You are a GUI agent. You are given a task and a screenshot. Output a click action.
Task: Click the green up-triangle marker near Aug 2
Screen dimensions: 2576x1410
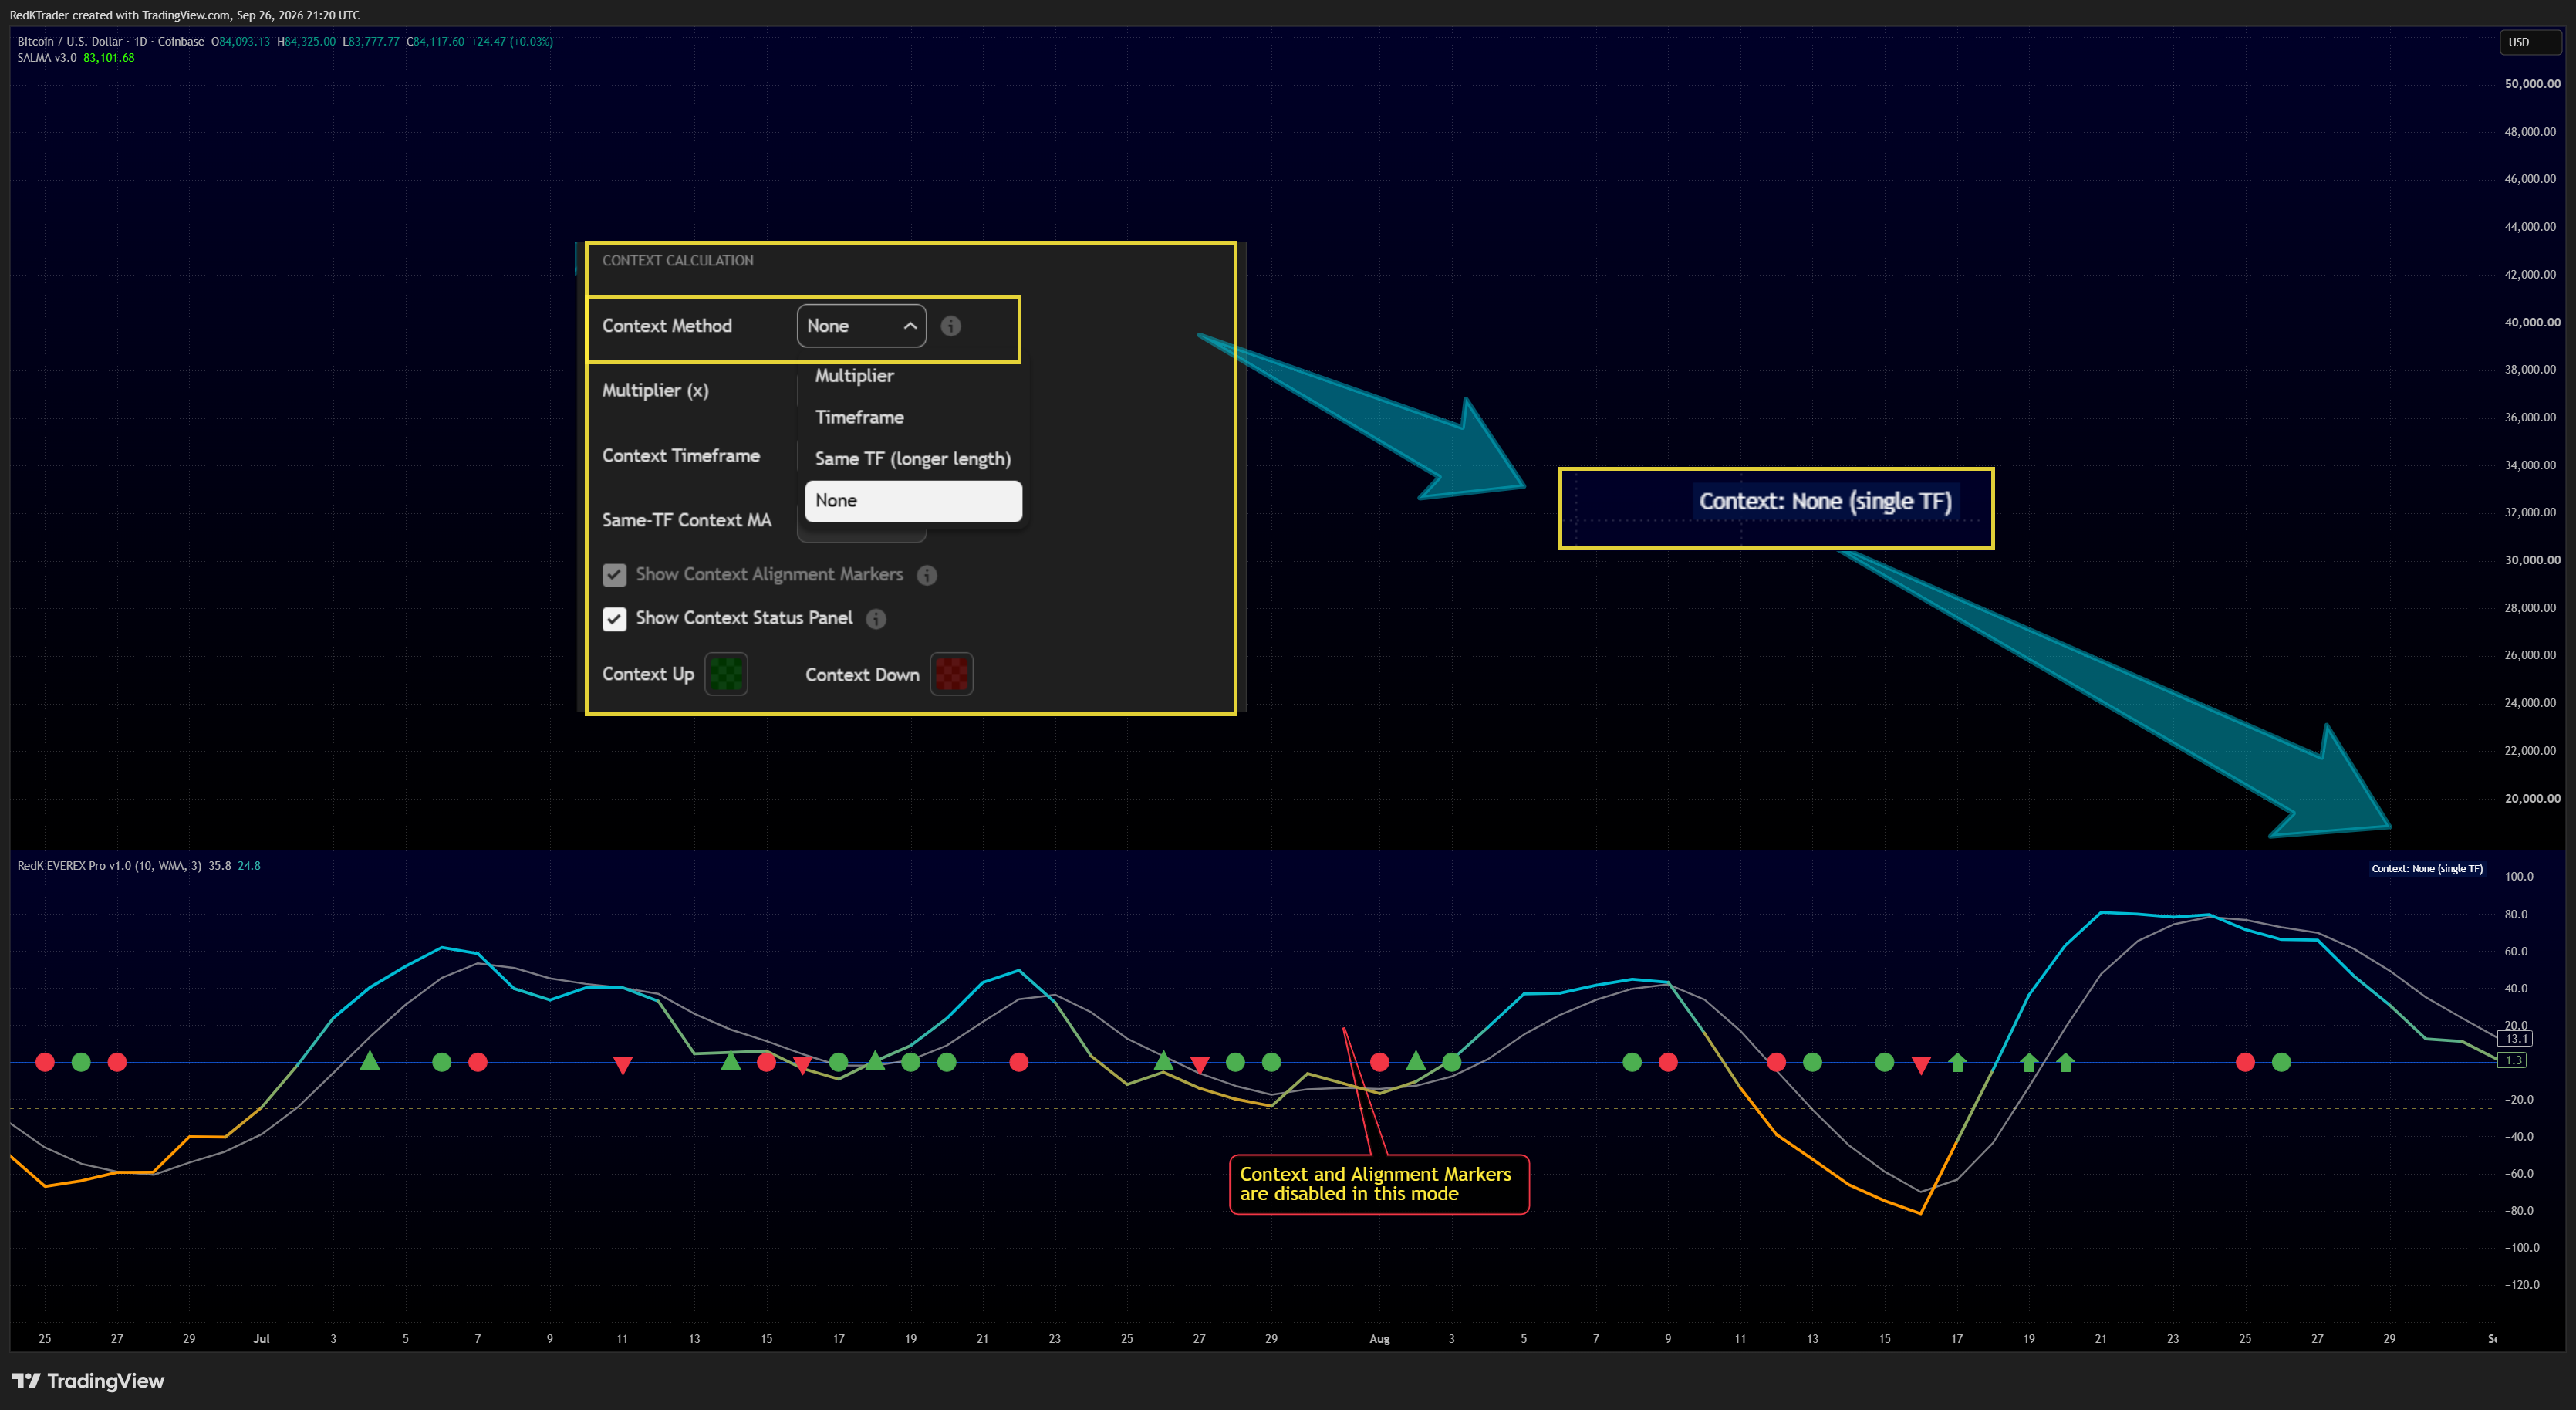[1416, 1060]
